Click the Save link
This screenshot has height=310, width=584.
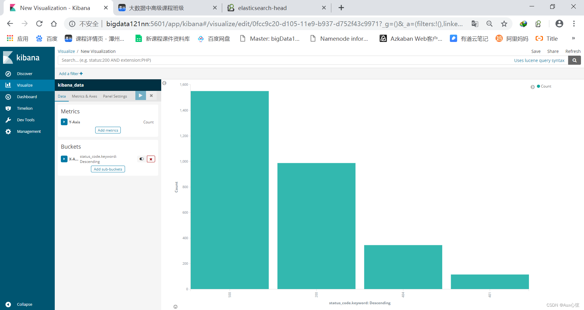pos(536,51)
